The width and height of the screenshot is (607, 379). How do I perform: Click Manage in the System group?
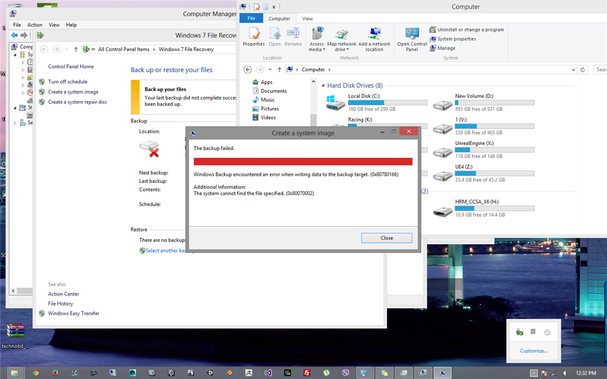point(442,49)
